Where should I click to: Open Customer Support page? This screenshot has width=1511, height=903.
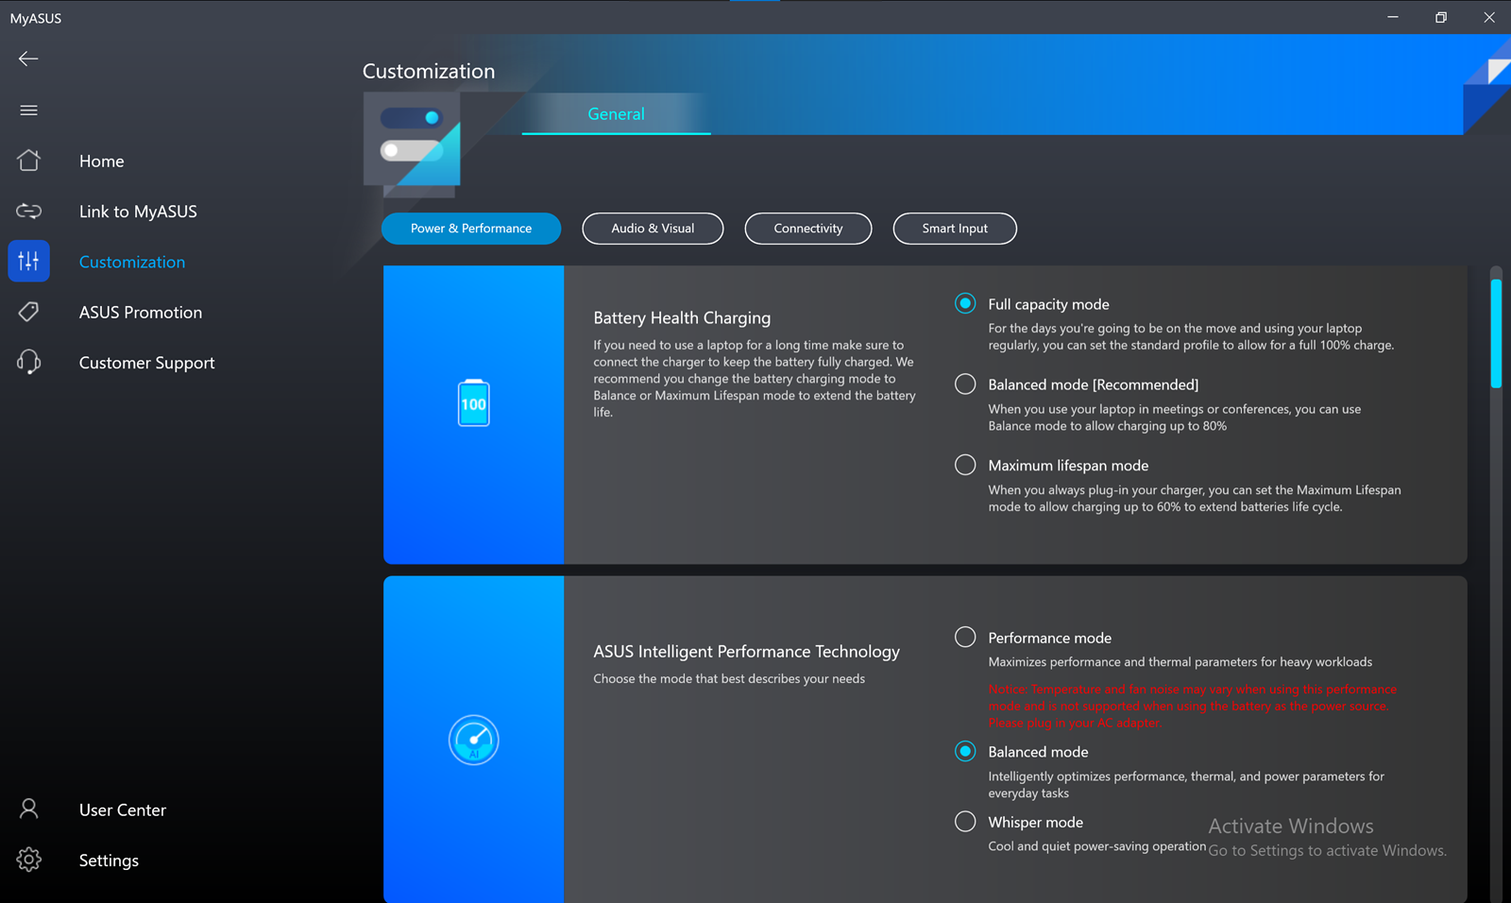coord(146,364)
